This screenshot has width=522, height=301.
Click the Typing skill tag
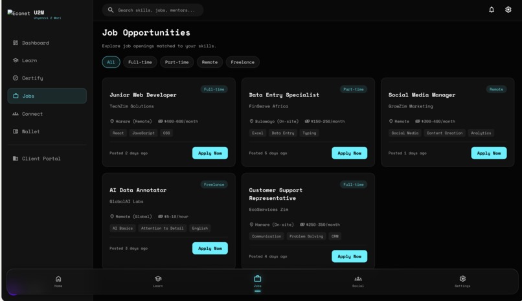(x=309, y=133)
